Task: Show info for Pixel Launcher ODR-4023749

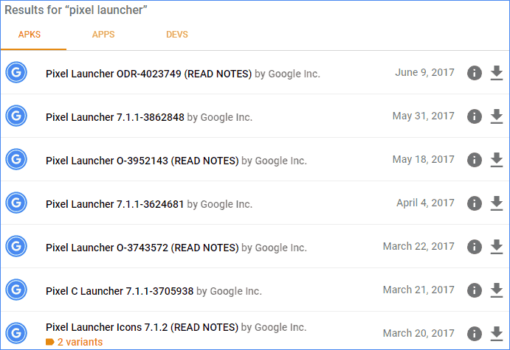Action: click(475, 73)
